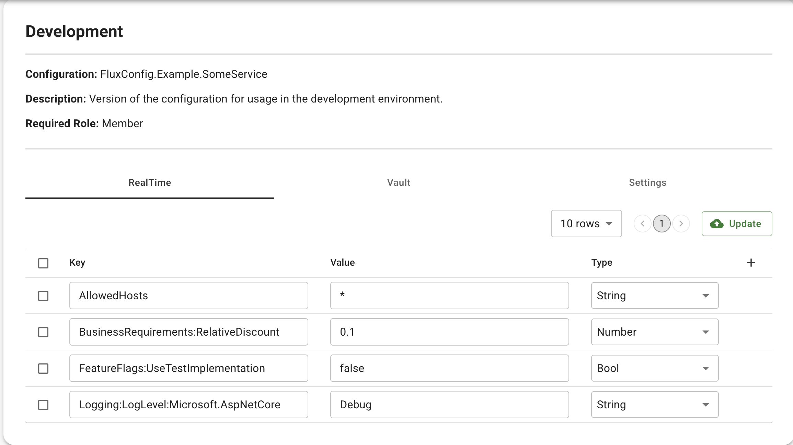Open the 10 rows page size dropdown
793x445 pixels.
tap(586, 224)
